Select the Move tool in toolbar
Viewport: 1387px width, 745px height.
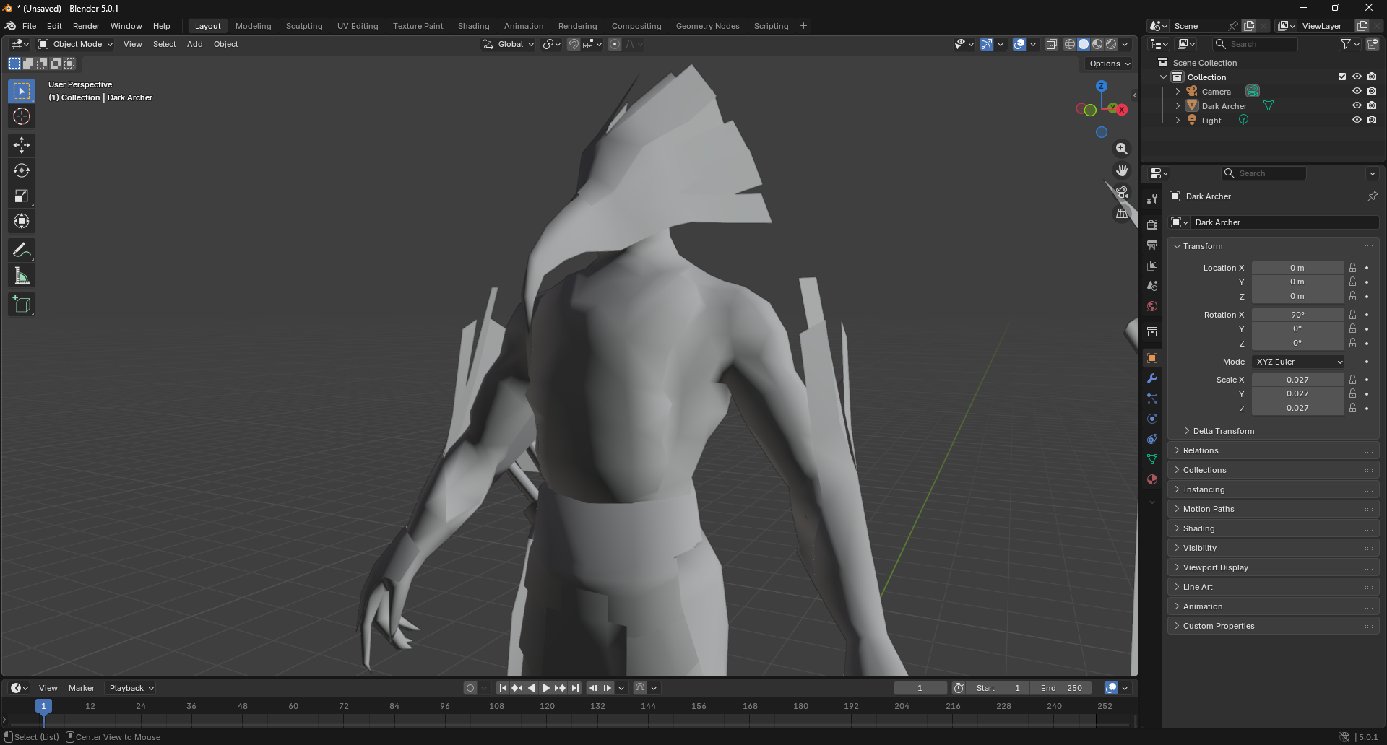(x=22, y=145)
